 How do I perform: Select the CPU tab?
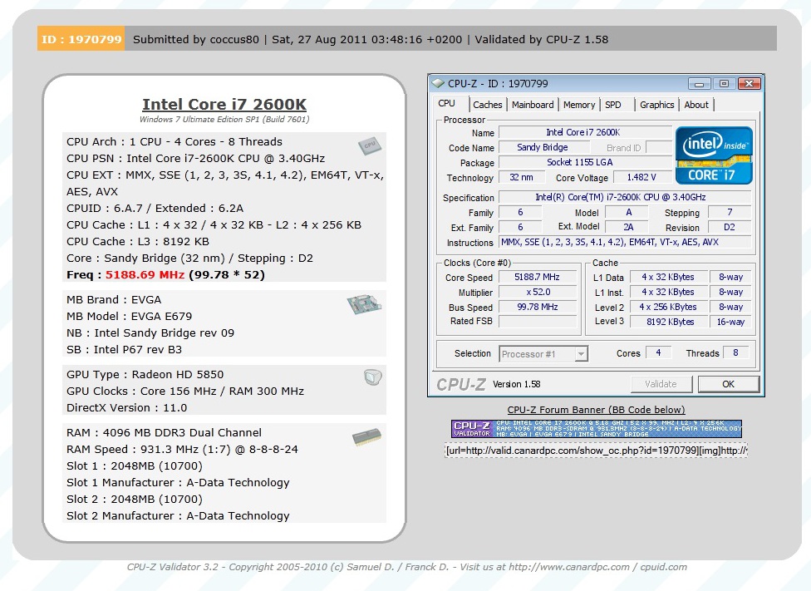(446, 104)
